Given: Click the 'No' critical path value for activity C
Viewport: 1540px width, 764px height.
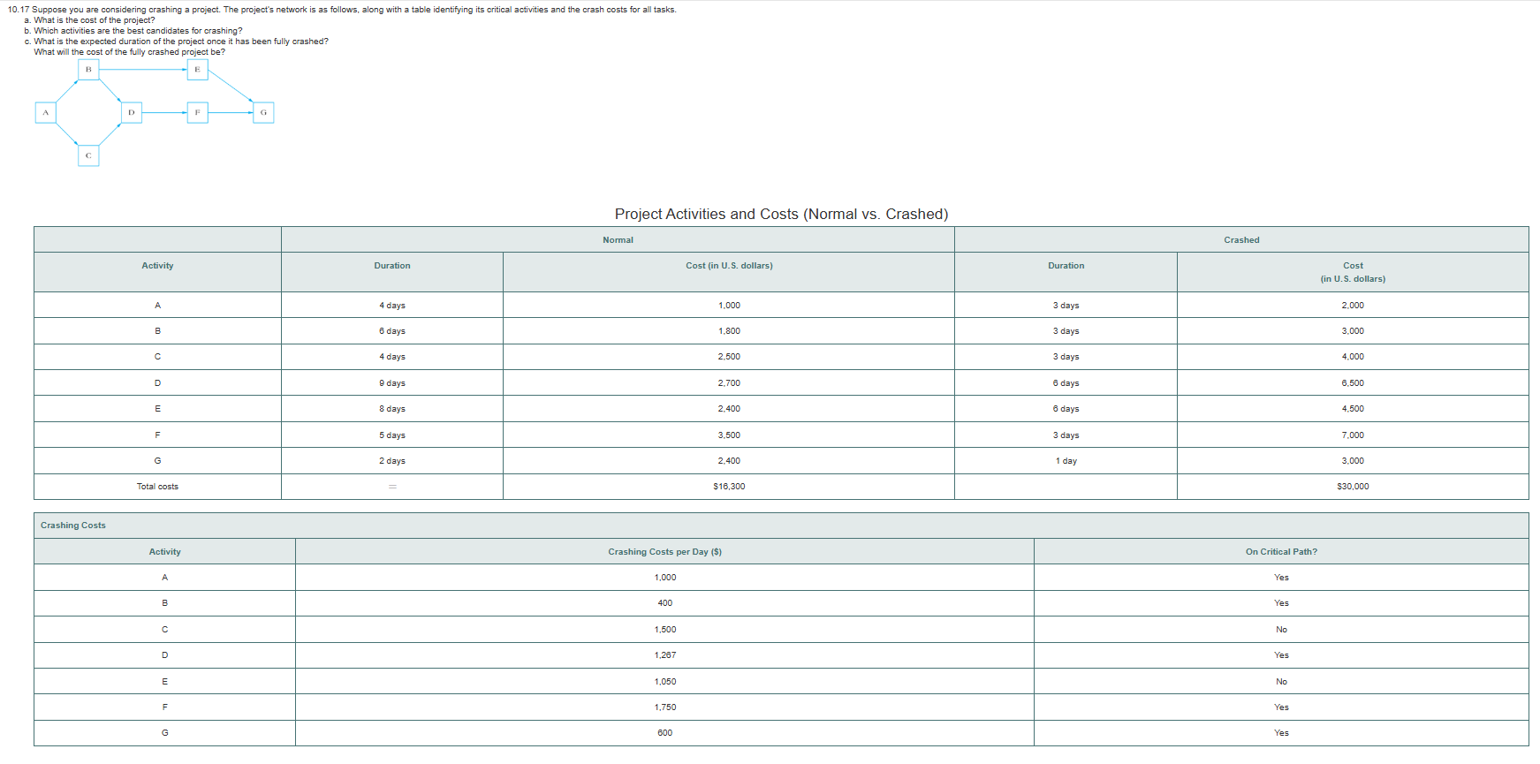Looking at the screenshot, I should (1281, 630).
